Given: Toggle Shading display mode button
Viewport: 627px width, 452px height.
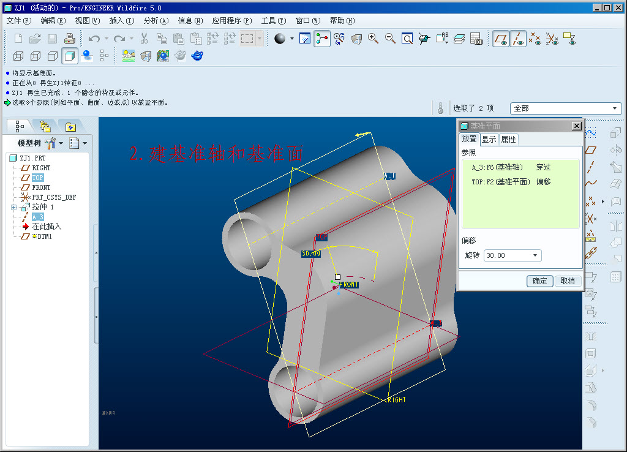Looking at the screenshot, I should point(70,56).
